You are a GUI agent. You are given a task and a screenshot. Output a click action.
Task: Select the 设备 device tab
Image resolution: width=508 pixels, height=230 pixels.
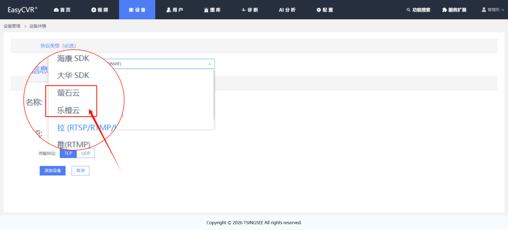[x=137, y=10]
